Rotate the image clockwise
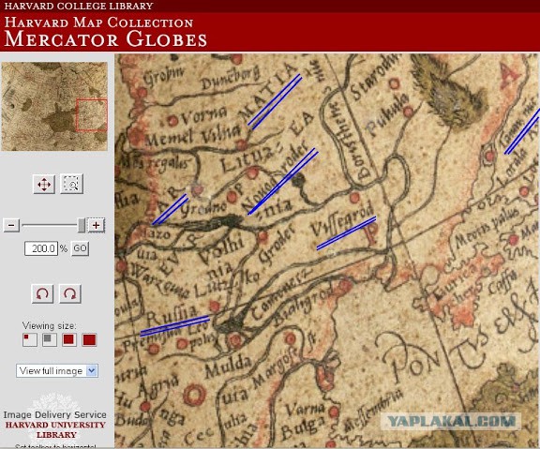 [70, 293]
